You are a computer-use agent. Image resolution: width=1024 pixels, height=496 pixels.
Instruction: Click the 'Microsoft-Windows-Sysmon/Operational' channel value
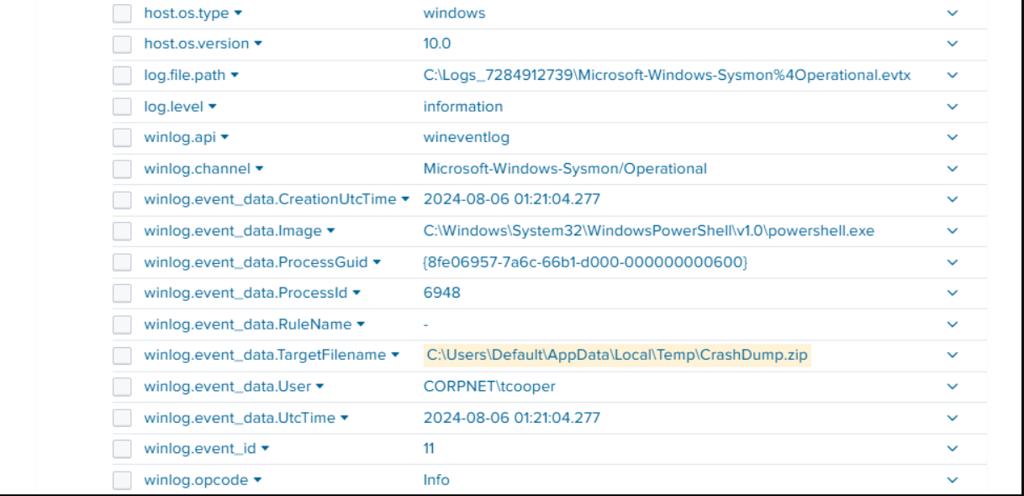[565, 169]
